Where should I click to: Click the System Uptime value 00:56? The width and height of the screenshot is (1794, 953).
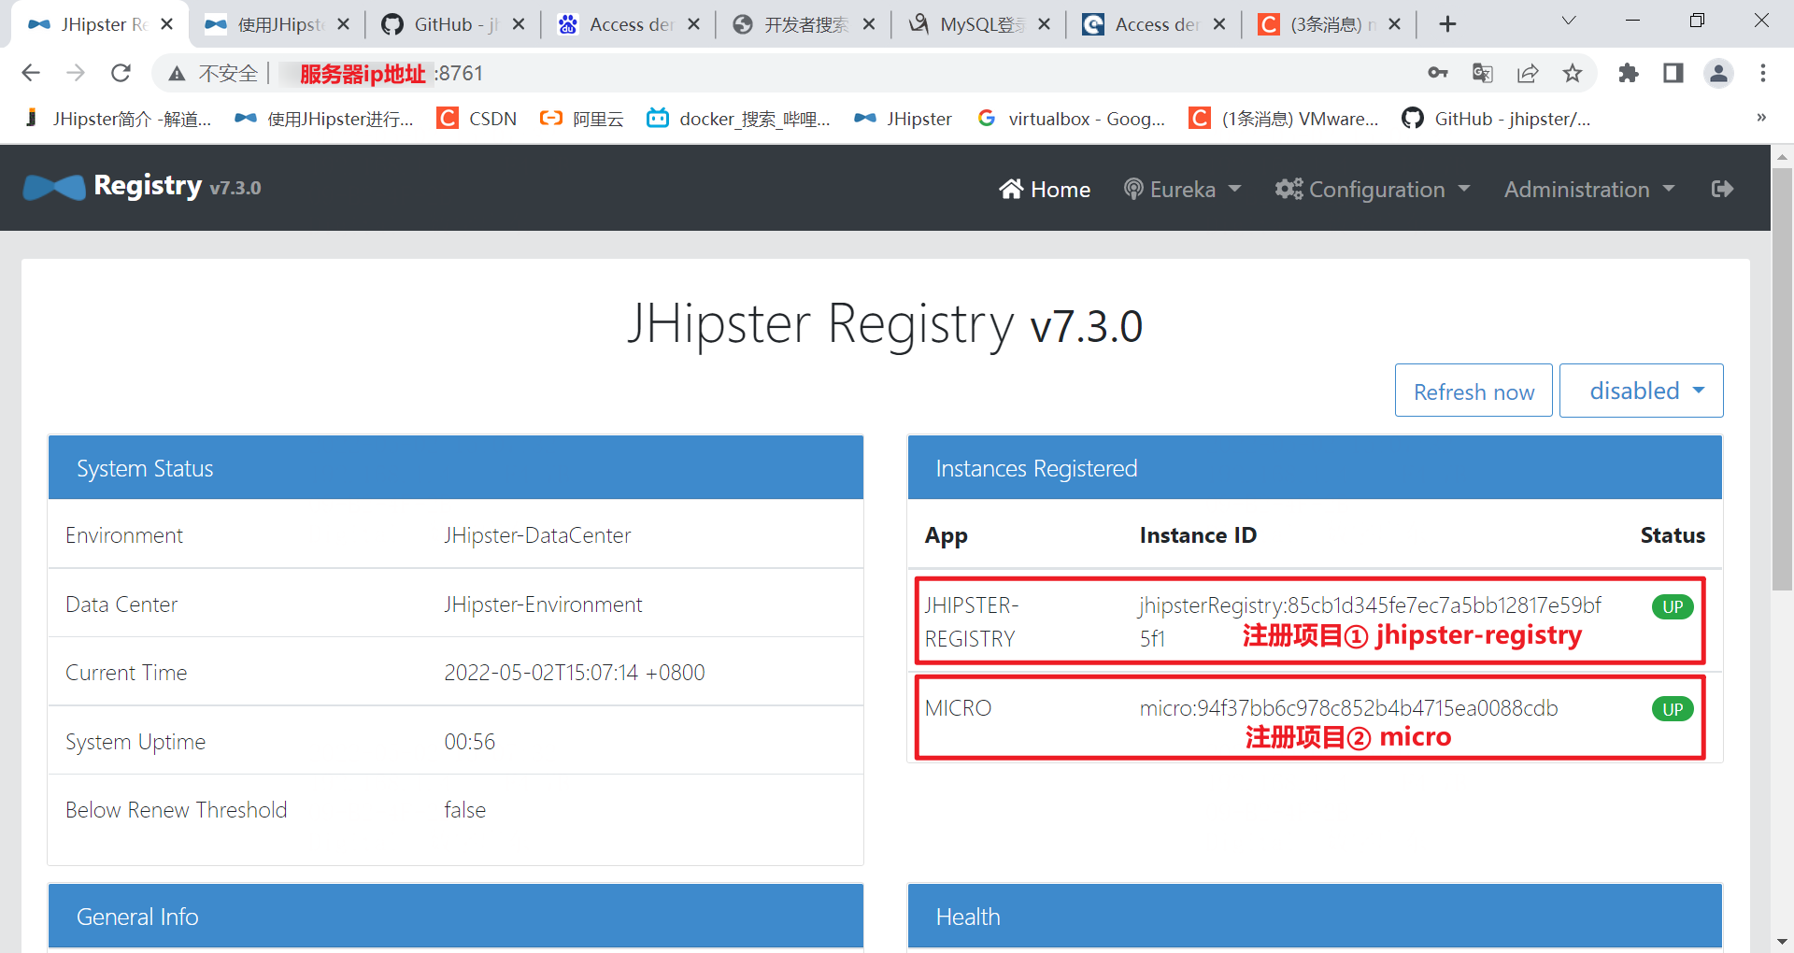[469, 742]
